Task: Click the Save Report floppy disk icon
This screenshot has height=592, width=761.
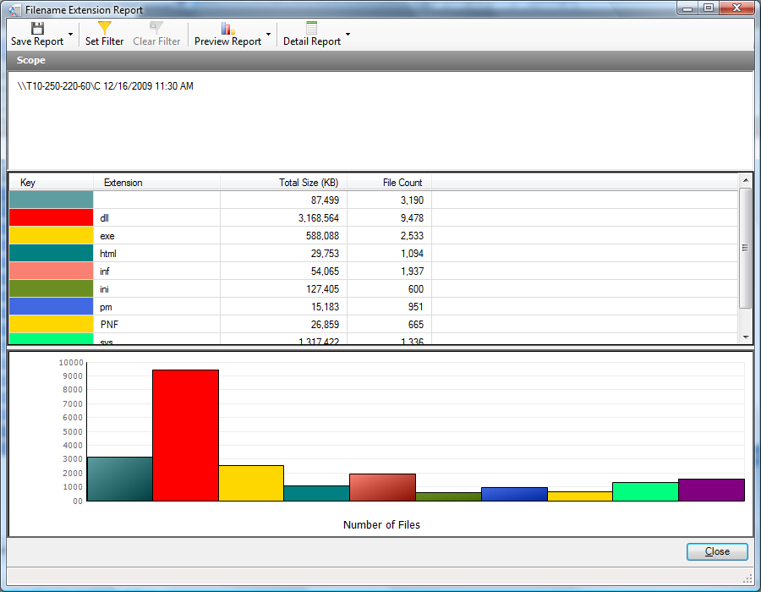Action: click(x=37, y=28)
